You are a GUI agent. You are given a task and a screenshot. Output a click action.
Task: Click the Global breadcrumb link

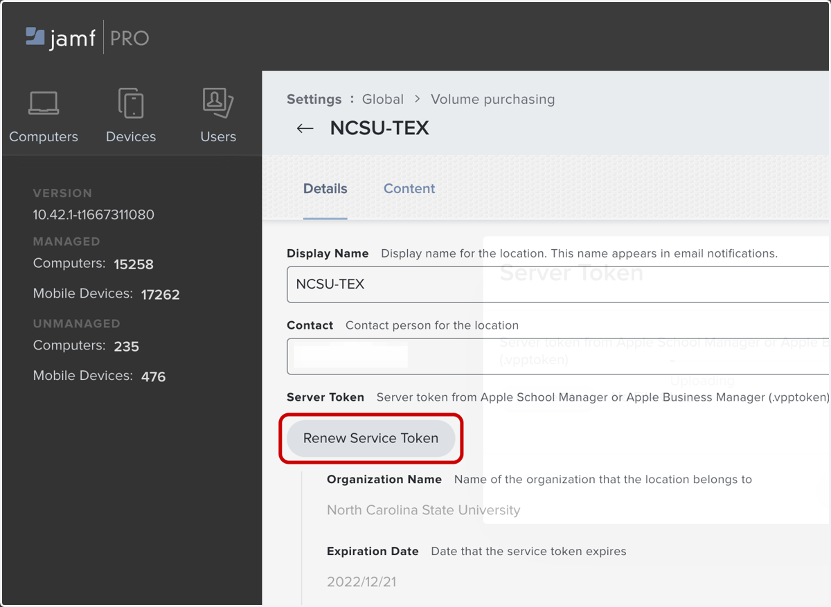coord(383,99)
